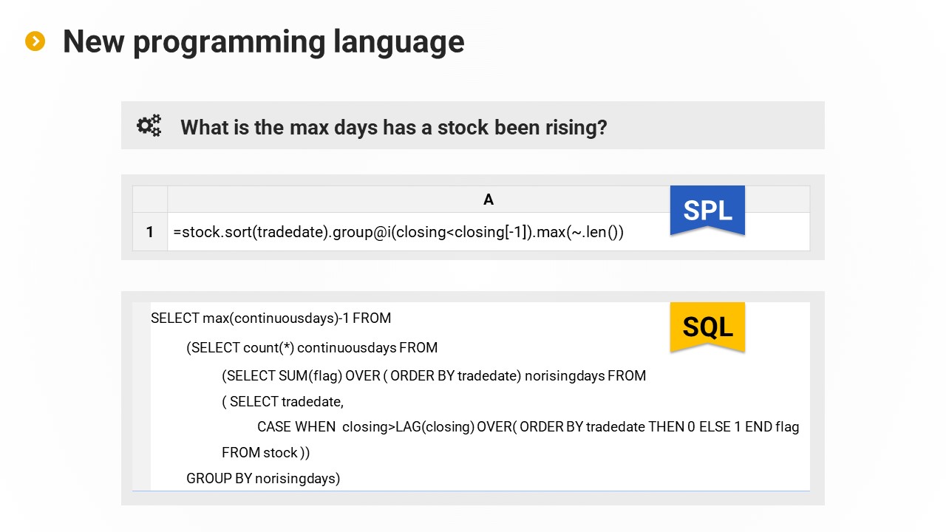Click the 'GROUP BY norisingdays)' line

(x=263, y=478)
